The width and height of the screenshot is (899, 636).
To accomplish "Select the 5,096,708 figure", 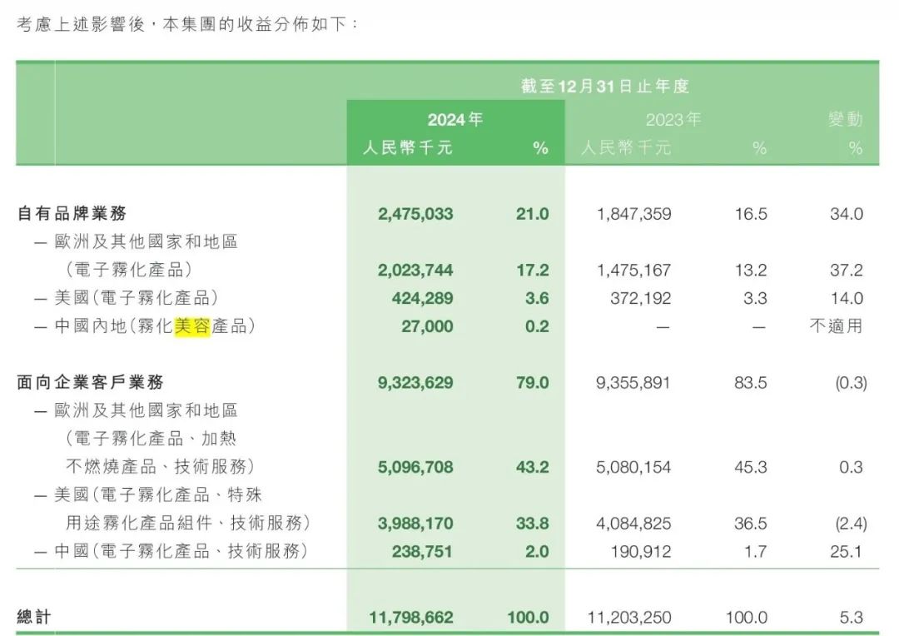I will coord(415,467).
